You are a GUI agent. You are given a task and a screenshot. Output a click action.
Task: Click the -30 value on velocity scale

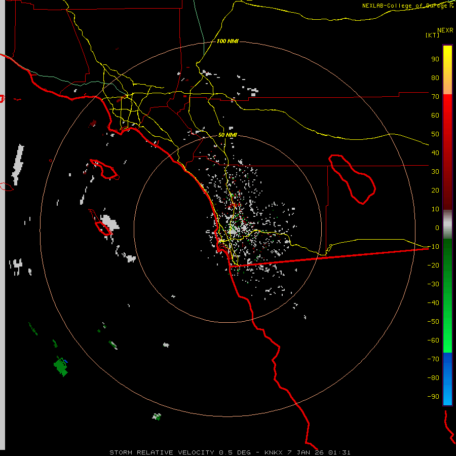pos(433,284)
